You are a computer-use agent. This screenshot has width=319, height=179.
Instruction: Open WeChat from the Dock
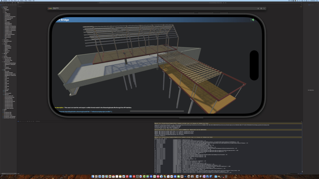tap(179, 176)
